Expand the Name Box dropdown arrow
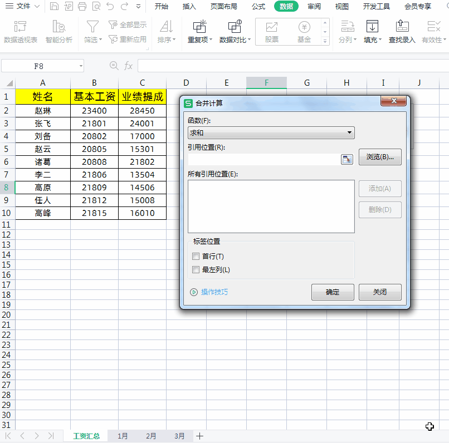 (x=81, y=66)
